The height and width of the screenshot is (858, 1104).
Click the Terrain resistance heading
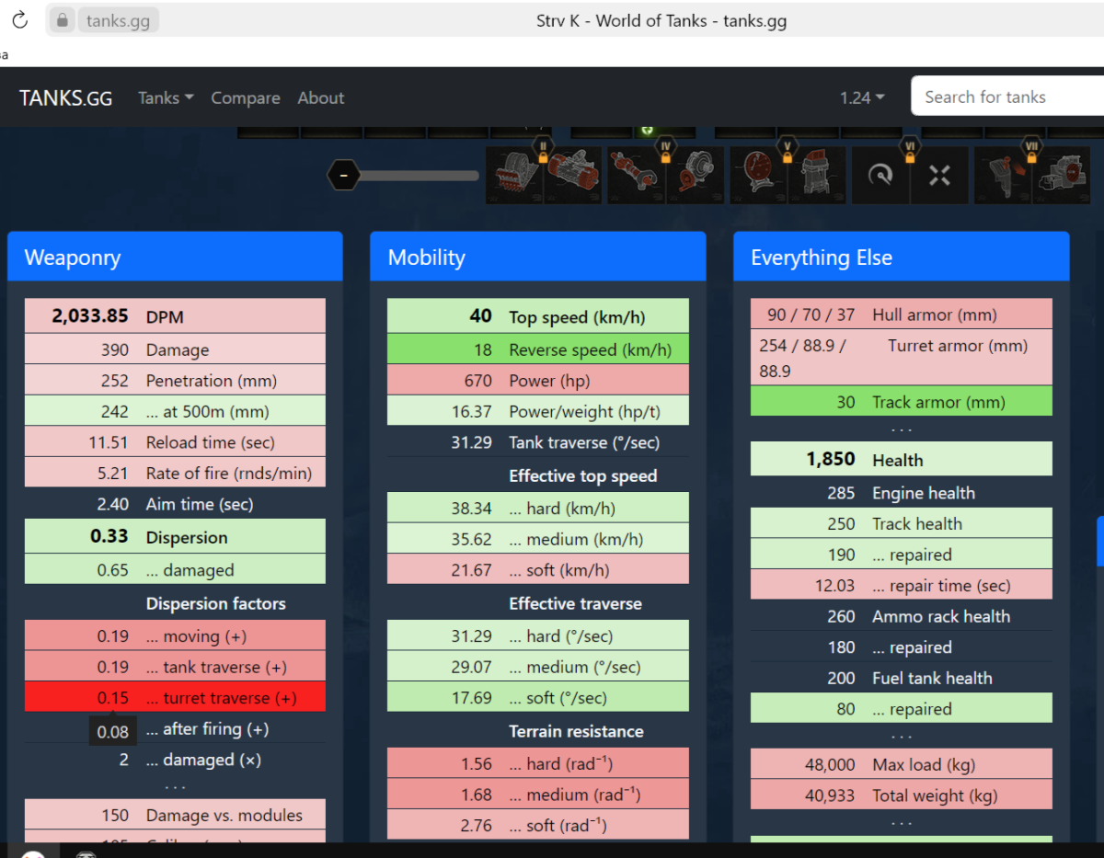click(x=576, y=731)
